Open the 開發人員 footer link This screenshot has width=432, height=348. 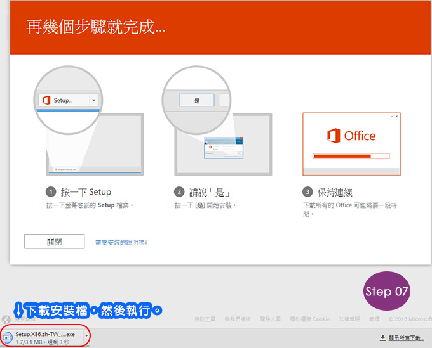[270, 319]
